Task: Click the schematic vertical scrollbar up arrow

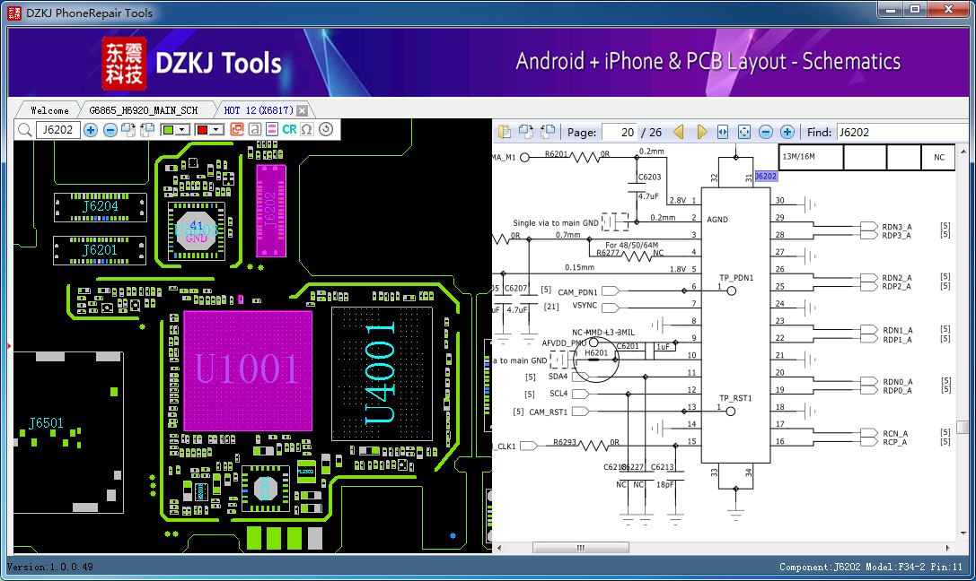Action: (x=963, y=151)
